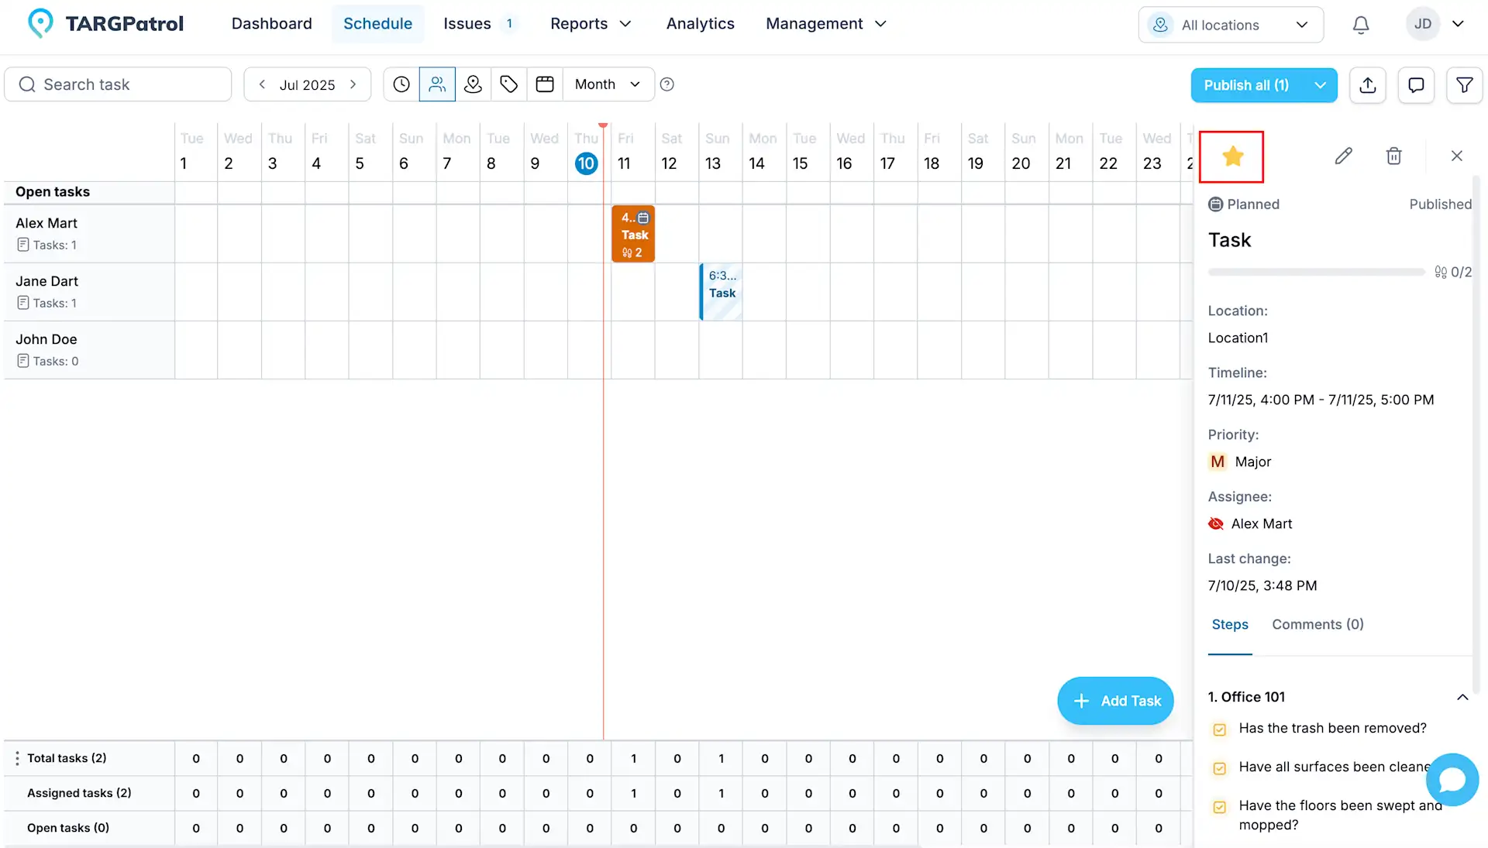Click the export upload icon button

[1368, 85]
